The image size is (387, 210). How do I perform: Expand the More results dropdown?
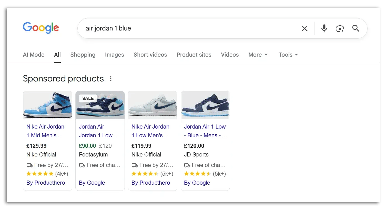257,55
